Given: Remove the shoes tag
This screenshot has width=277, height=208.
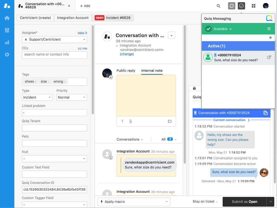Looking at the screenshot, I should pos(36,82).
